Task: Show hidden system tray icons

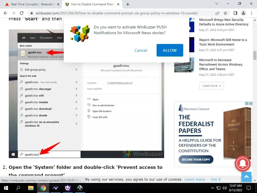Action: [212, 188]
